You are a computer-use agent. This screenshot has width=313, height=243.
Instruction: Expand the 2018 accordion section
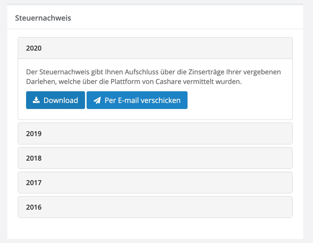coord(155,158)
